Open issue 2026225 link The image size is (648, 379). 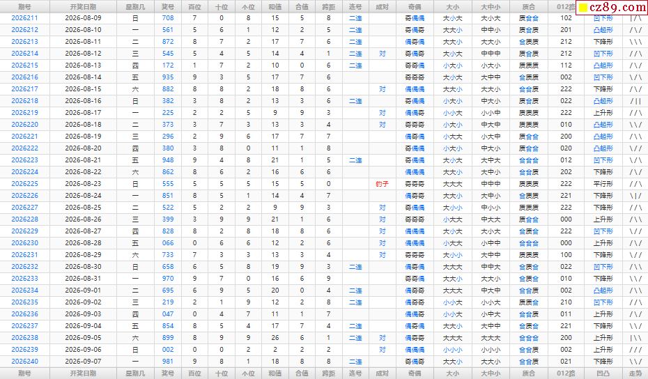pos(24,184)
